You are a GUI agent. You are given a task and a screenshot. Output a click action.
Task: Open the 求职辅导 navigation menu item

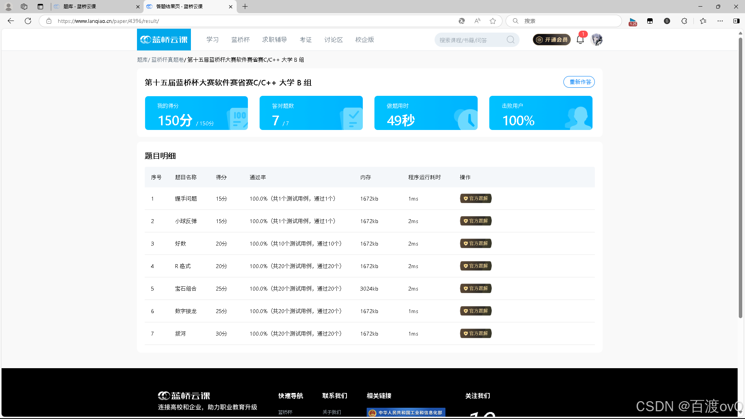pyautogui.click(x=274, y=40)
